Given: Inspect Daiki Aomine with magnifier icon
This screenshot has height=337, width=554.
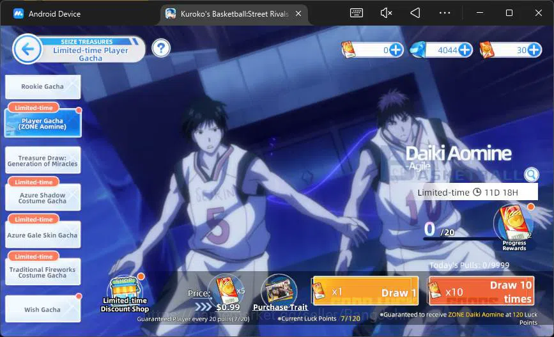Looking at the screenshot, I should (x=531, y=175).
